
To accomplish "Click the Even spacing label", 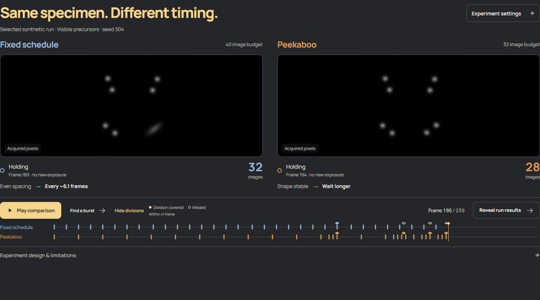I will pos(15,186).
